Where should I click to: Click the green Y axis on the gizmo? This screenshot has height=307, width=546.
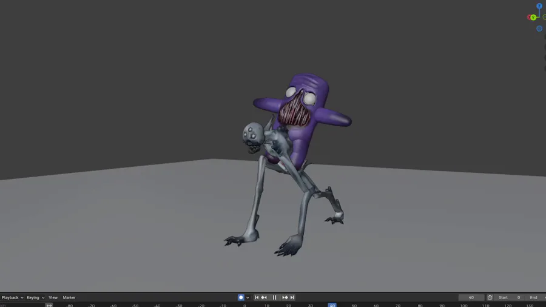(x=533, y=18)
